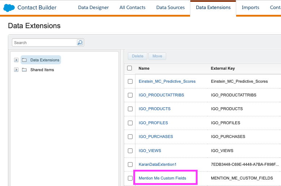The image size is (281, 186).
Task: Click external key IGO_PROFILES cell
Action: pos(225,123)
